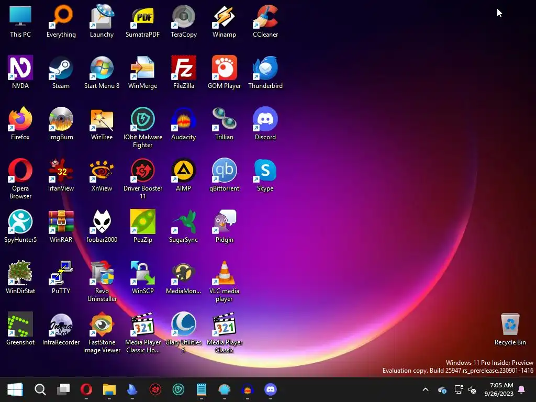Switch to Discord in the taskbar
536x402 pixels.
tap(271, 389)
